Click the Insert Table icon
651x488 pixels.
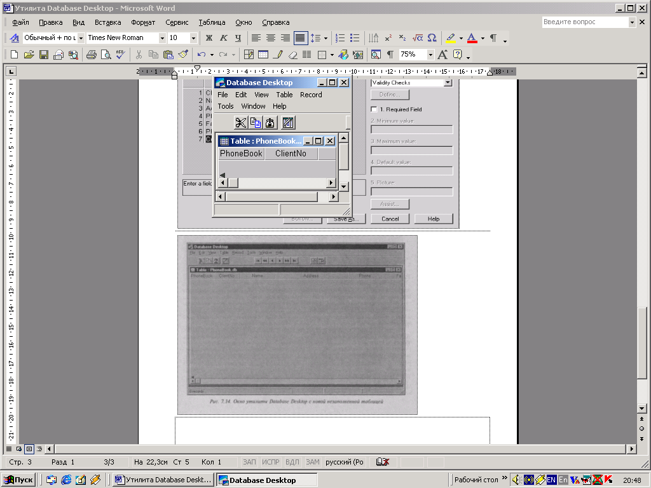263,55
